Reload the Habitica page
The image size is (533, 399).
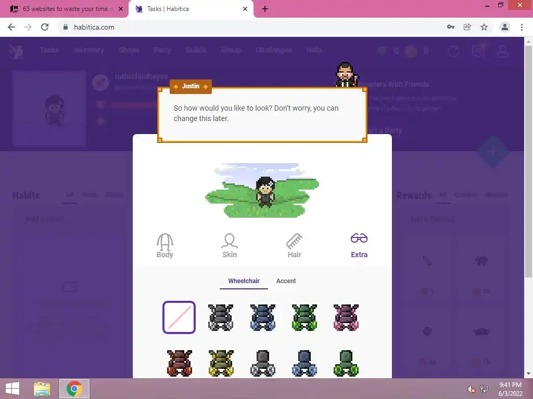point(45,27)
